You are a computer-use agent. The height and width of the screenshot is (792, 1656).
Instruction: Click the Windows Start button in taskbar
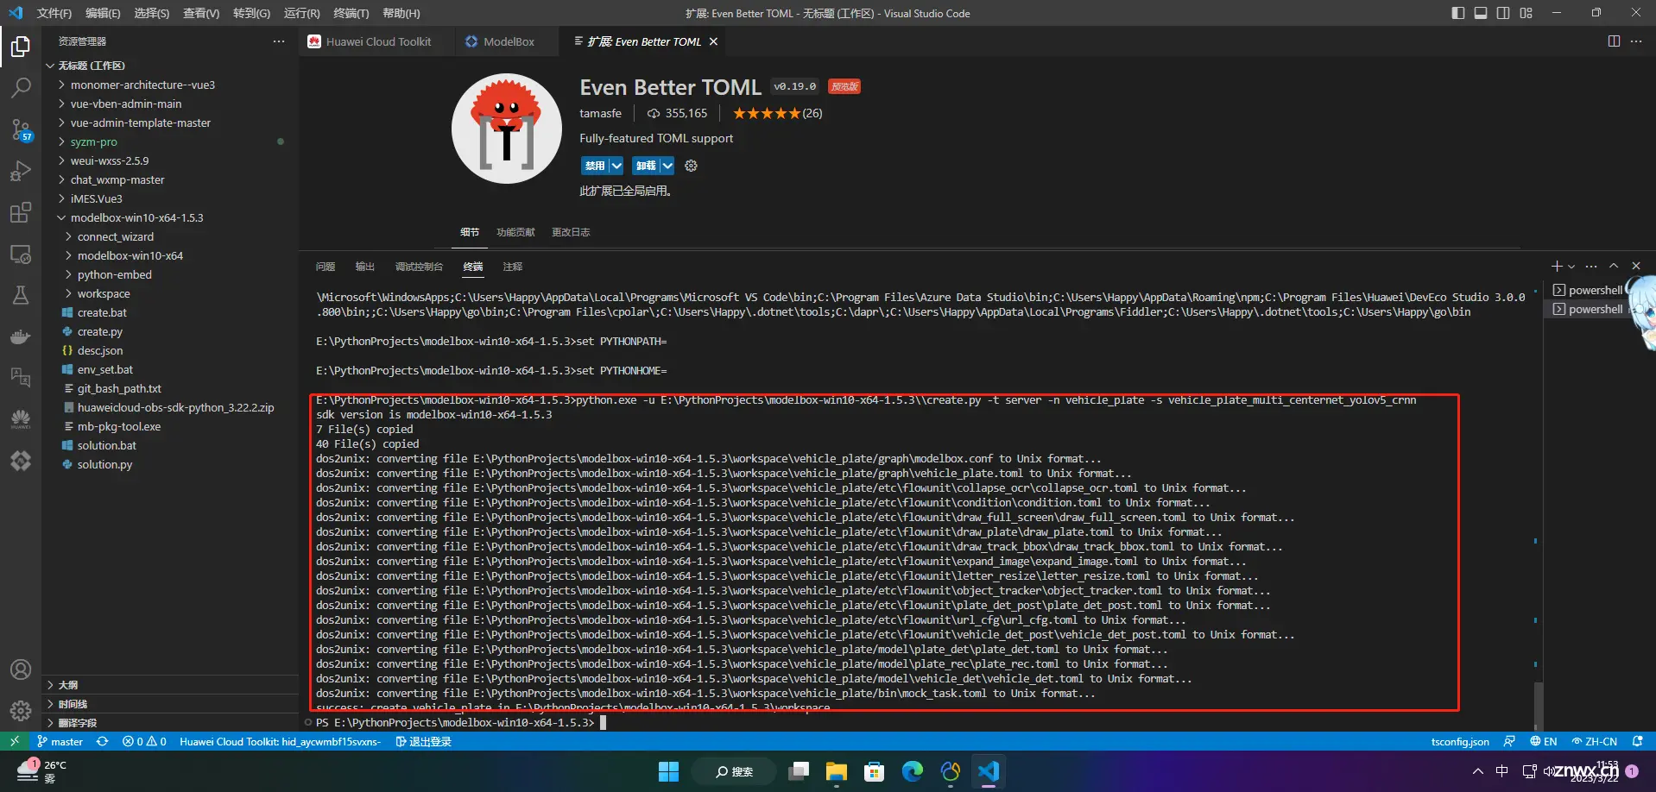coord(668,771)
